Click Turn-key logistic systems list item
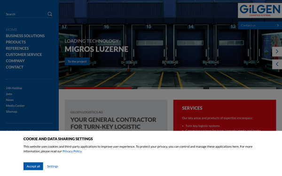Image resolution: width=282 pixels, height=176 pixels. 203,126
